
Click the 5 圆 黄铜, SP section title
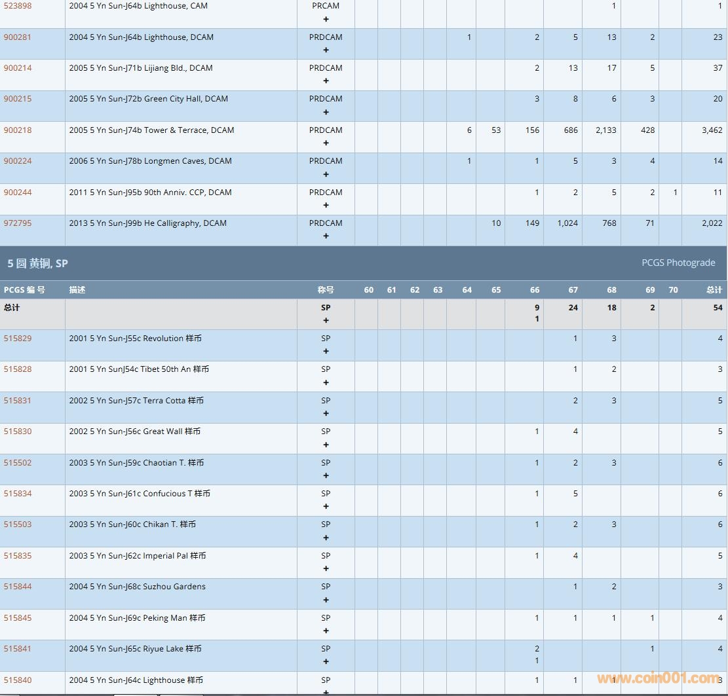click(x=37, y=263)
